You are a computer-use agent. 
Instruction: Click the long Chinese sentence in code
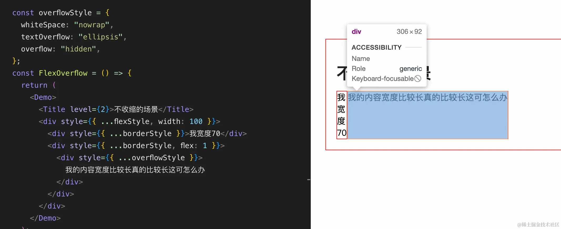tap(135, 170)
